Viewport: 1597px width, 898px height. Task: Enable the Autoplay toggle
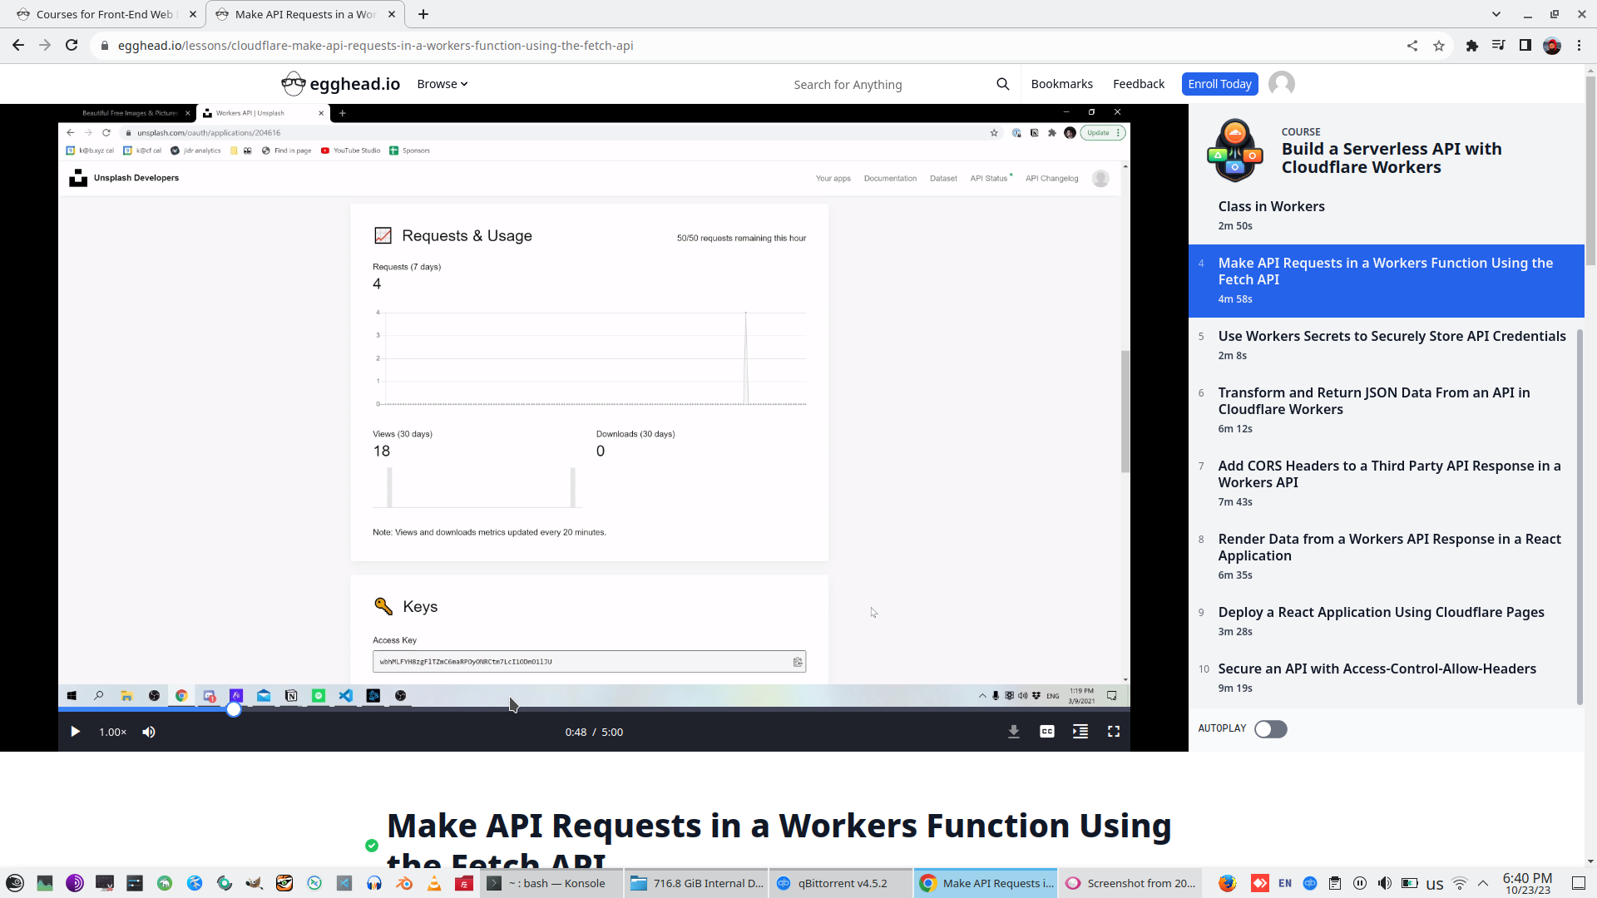click(x=1270, y=729)
